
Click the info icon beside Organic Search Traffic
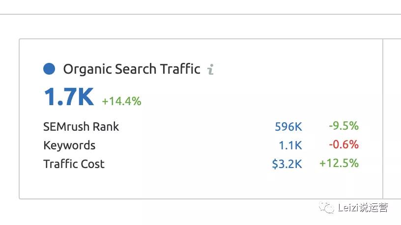[x=210, y=69]
